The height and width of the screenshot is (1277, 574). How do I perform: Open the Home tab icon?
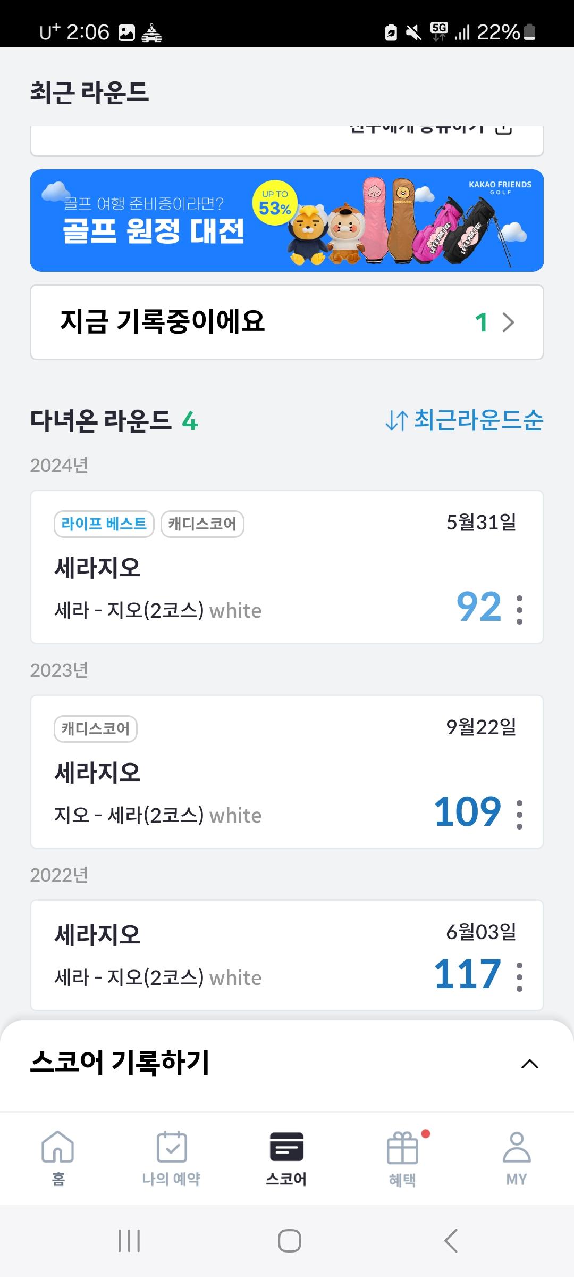tap(57, 1156)
